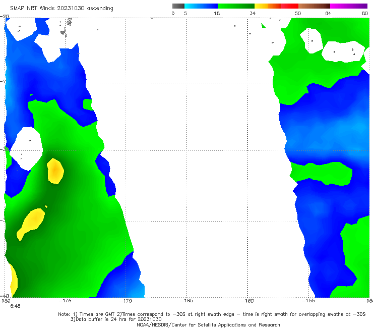This screenshot has width=373, height=328.
Task: Click the colorbar label '50'
Action: click(x=298, y=14)
